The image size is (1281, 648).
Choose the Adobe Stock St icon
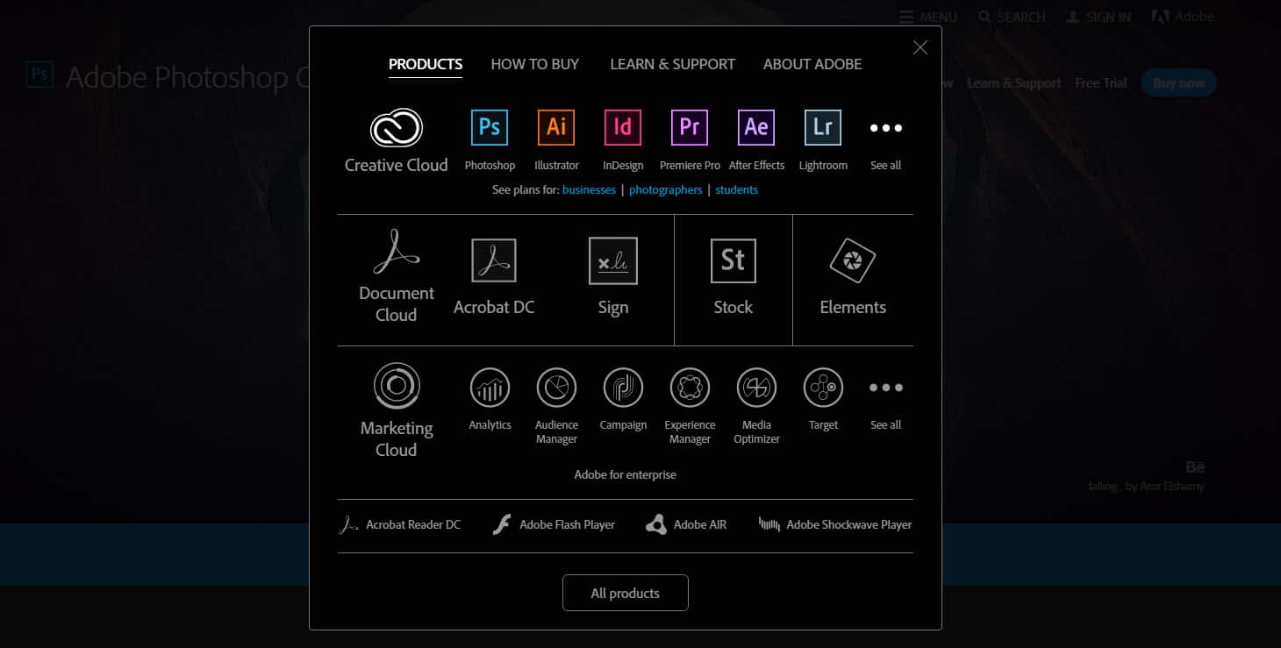733,260
